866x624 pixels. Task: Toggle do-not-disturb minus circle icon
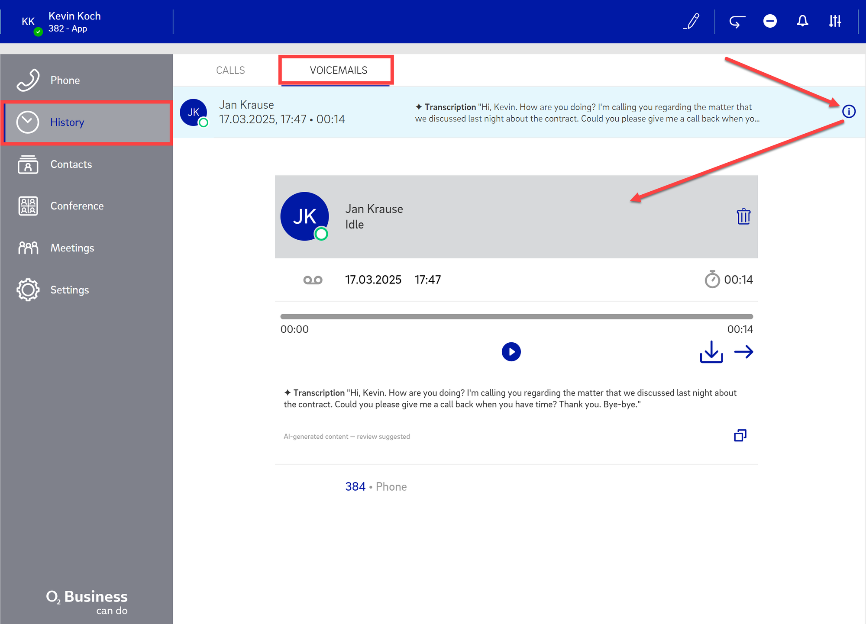[770, 21]
